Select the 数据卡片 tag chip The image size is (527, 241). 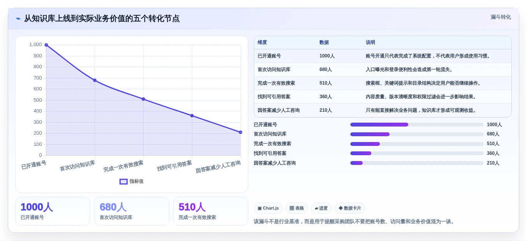[350, 208]
